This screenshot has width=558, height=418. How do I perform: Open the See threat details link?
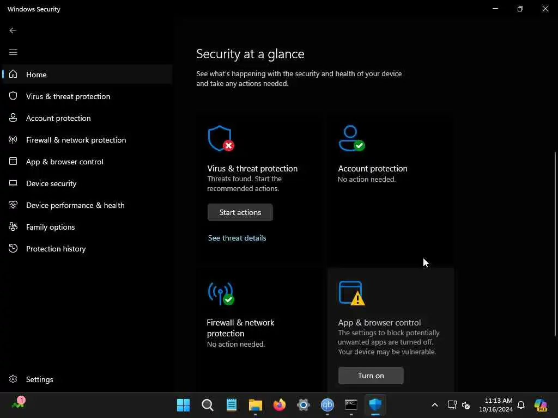point(237,238)
